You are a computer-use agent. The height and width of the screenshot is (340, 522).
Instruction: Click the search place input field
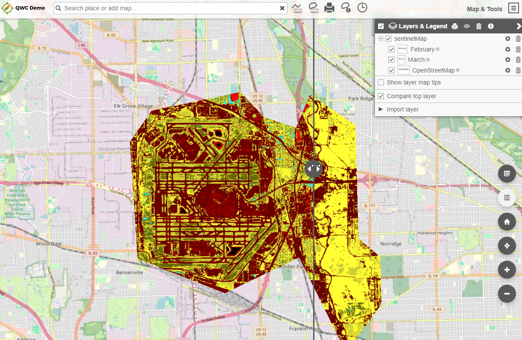click(170, 8)
